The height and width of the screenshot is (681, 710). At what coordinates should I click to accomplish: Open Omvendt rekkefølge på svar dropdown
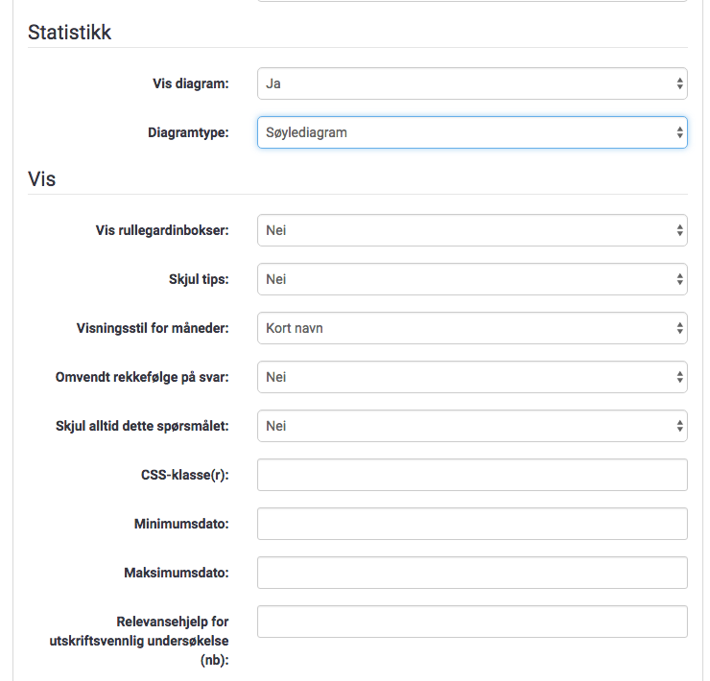(x=472, y=377)
